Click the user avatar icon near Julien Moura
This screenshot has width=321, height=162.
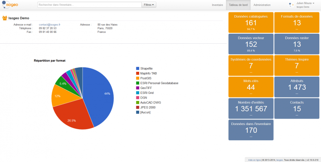click(x=291, y=5)
